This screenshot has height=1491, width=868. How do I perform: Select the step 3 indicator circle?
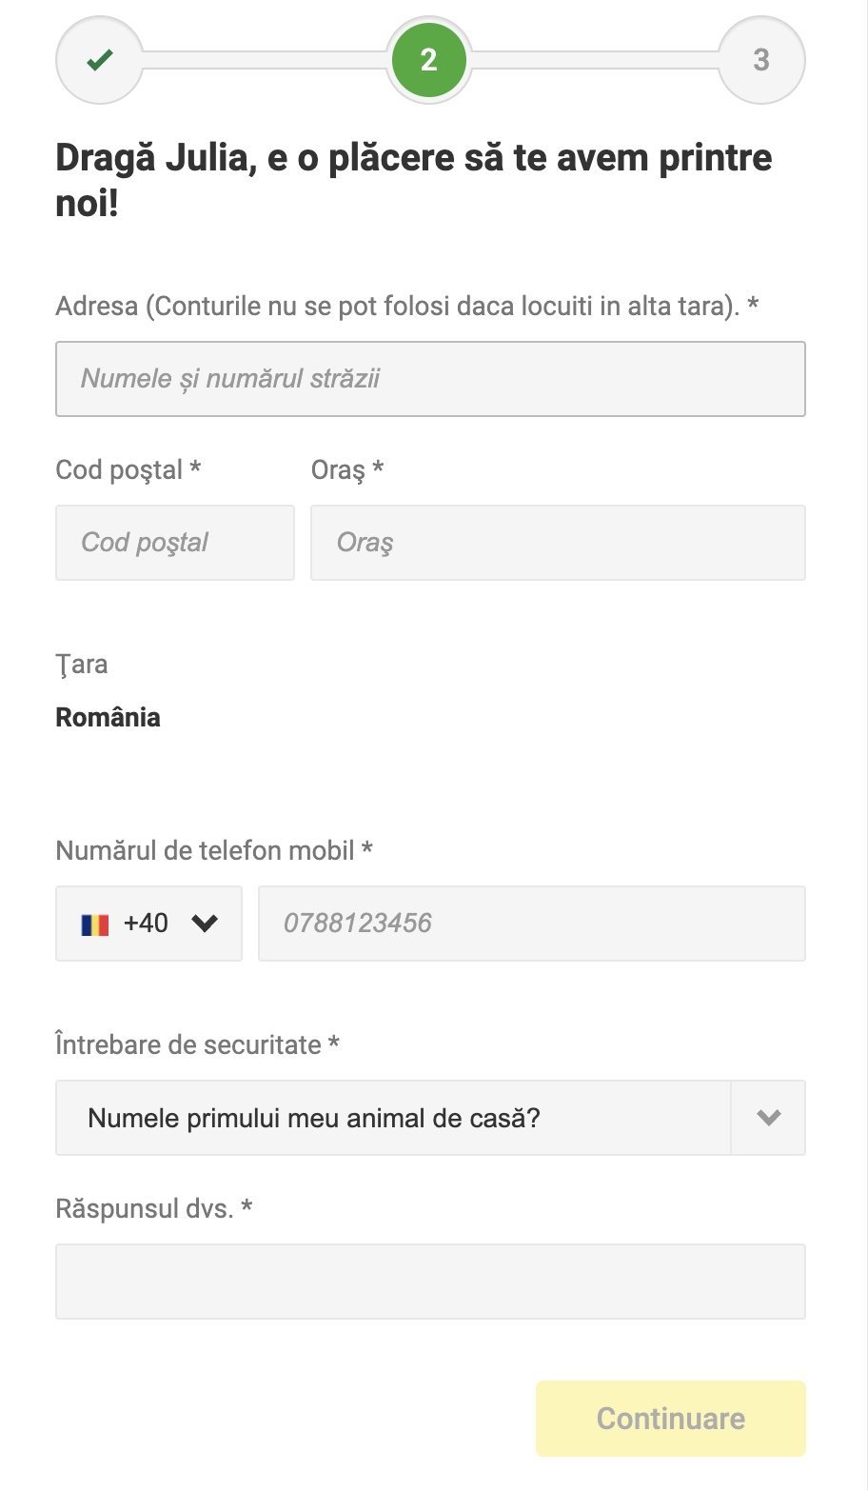(x=760, y=60)
